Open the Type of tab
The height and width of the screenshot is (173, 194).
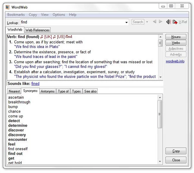[63, 91]
